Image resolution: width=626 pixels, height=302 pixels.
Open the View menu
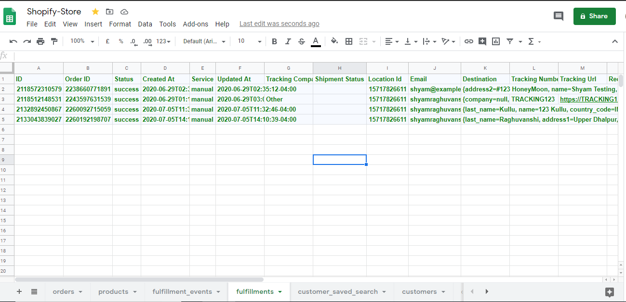[70, 24]
